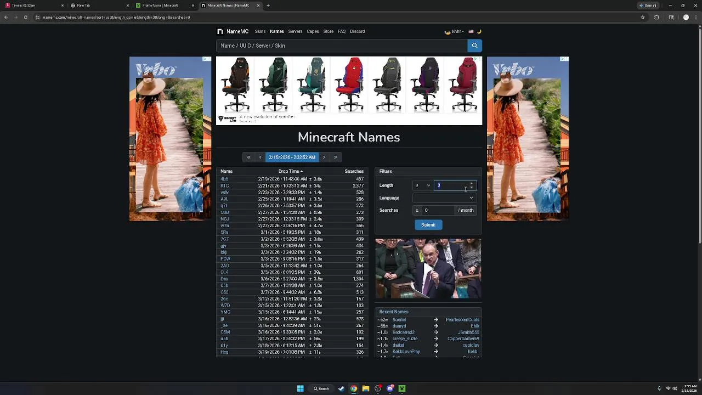702x395 pixels.
Task: Go to next page single-right arrow
Action: click(x=324, y=157)
